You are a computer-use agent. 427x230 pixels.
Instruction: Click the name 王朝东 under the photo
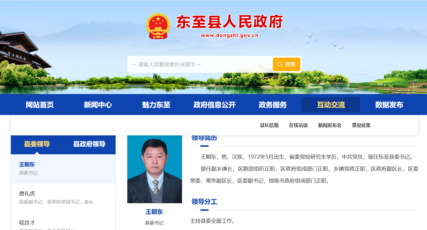point(154,212)
